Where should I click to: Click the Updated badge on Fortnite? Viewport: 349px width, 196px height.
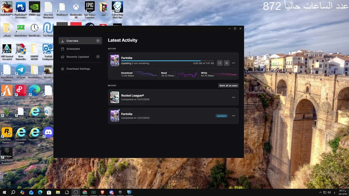tap(221, 116)
